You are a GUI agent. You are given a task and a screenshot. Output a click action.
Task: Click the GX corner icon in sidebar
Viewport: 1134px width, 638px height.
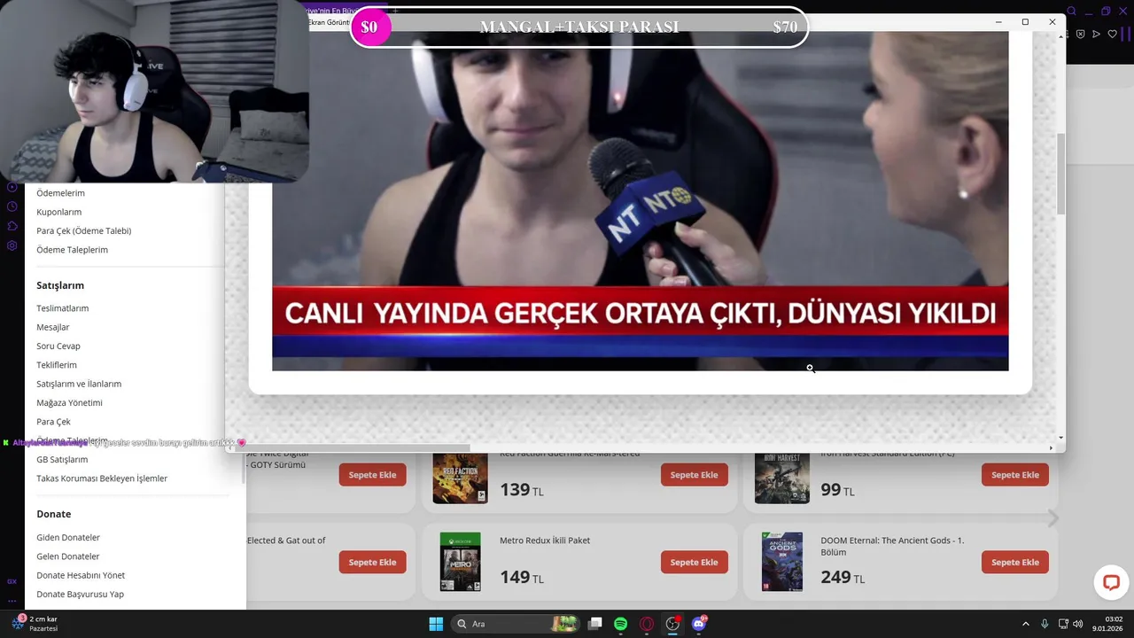(12, 581)
